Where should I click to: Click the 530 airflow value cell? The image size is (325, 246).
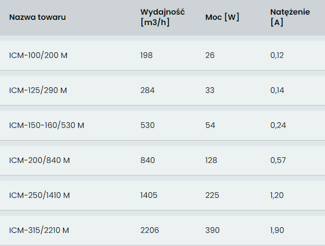[148, 125]
